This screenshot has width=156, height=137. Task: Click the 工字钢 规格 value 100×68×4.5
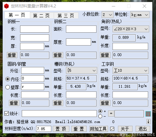130,79
